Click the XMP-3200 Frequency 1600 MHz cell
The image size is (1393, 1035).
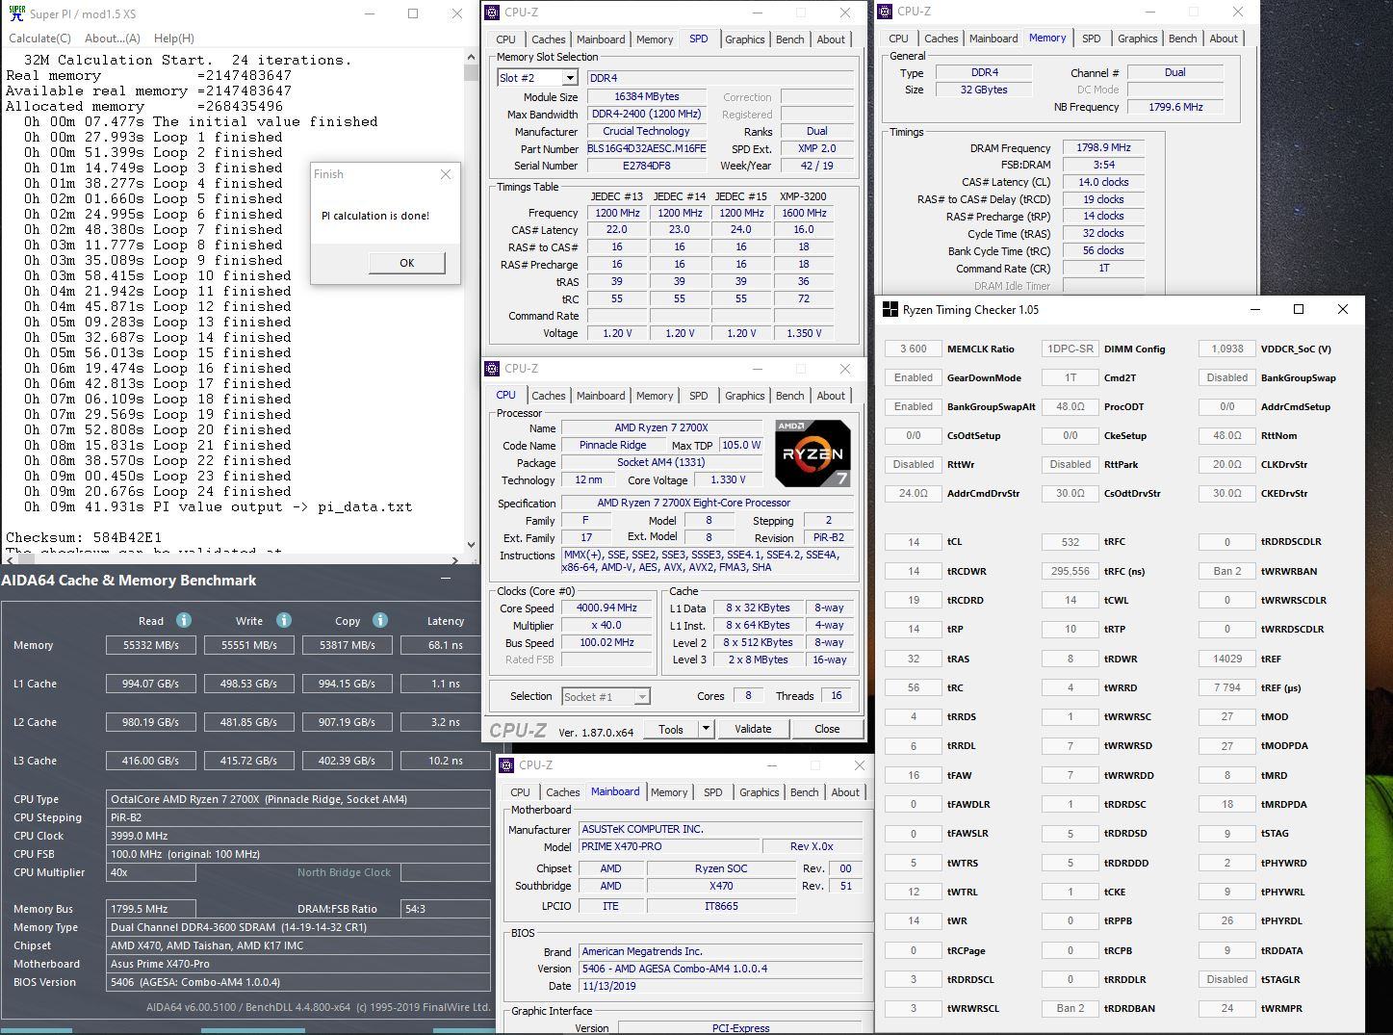click(804, 213)
